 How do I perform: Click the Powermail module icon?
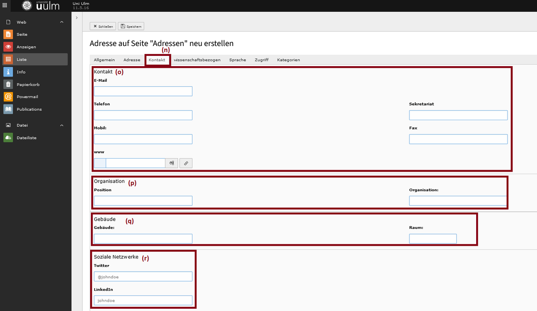tap(8, 97)
